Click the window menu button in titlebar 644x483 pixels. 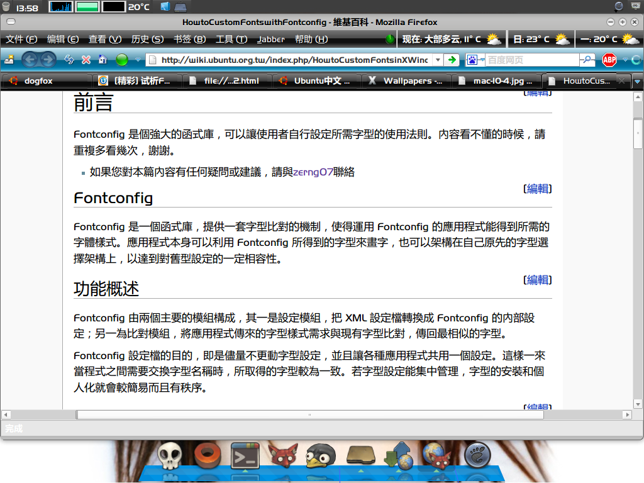tap(11, 21)
